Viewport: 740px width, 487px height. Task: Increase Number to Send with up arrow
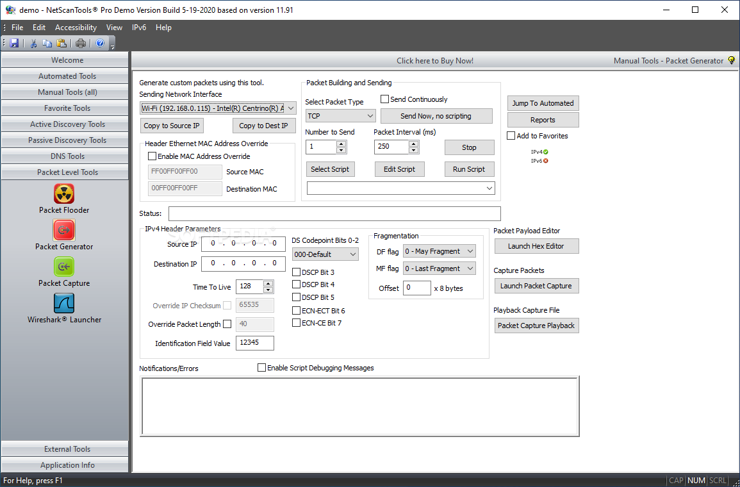tap(341, 144)
